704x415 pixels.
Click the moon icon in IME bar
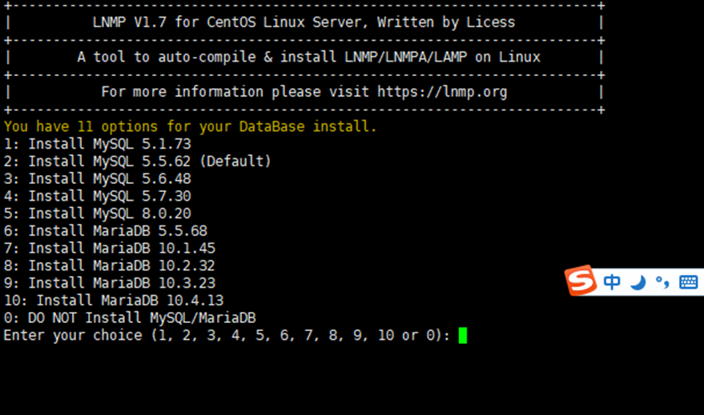tap(638, 282)
